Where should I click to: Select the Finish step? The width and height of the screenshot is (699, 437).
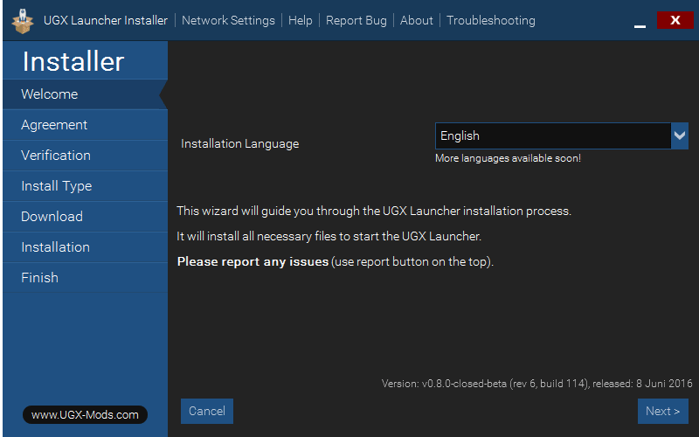click(x=85, y=278)
